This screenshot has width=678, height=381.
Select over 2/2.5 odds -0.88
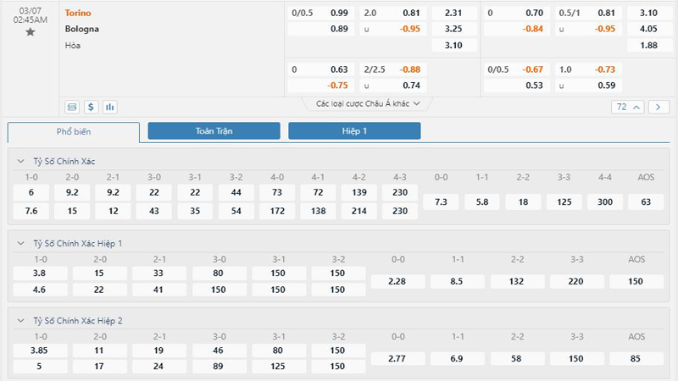click(x=393, y=69)
